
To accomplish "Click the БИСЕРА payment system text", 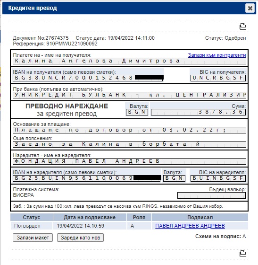I will point(24,195).
